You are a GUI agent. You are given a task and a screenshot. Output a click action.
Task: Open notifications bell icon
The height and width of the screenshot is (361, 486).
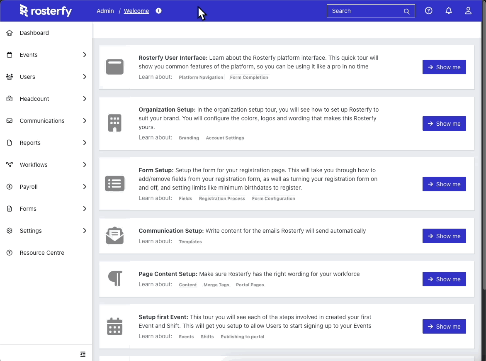[449, 11]
